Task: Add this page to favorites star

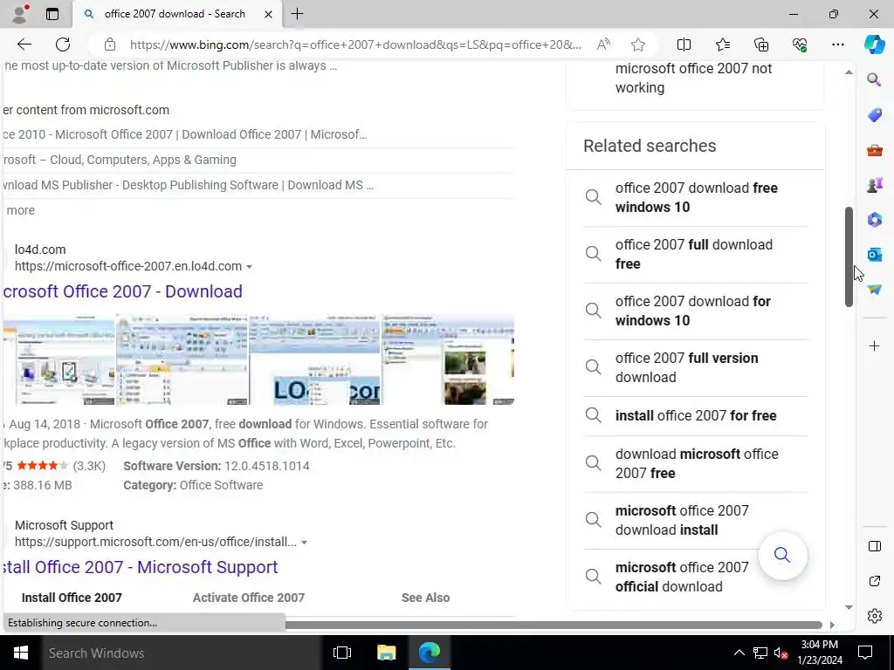Action: tap(638, 44)
